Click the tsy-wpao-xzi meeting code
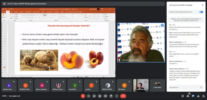The height and width of the screenshot is (100, 207). tap(15, 96)
